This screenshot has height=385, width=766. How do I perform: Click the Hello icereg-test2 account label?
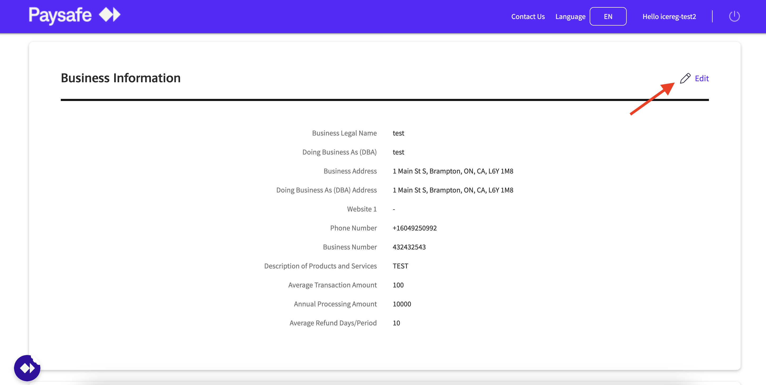(x=669, y=17)
